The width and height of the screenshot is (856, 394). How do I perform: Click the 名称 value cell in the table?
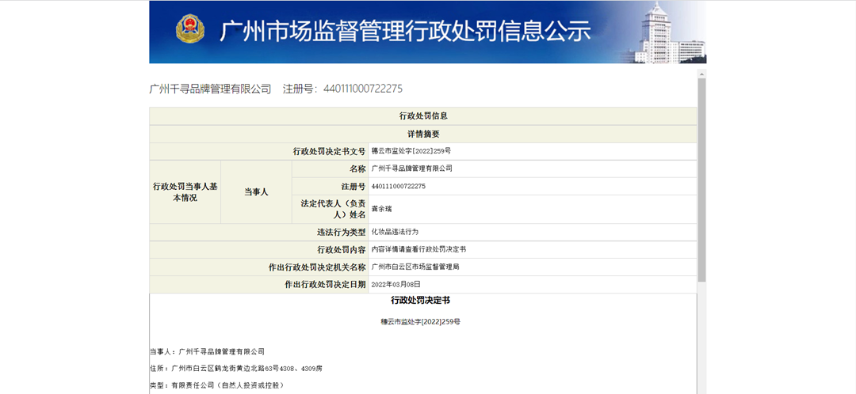[x=533, y=169]
